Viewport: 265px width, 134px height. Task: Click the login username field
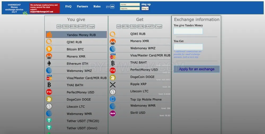pyautogui.click(x=130, y=4)
